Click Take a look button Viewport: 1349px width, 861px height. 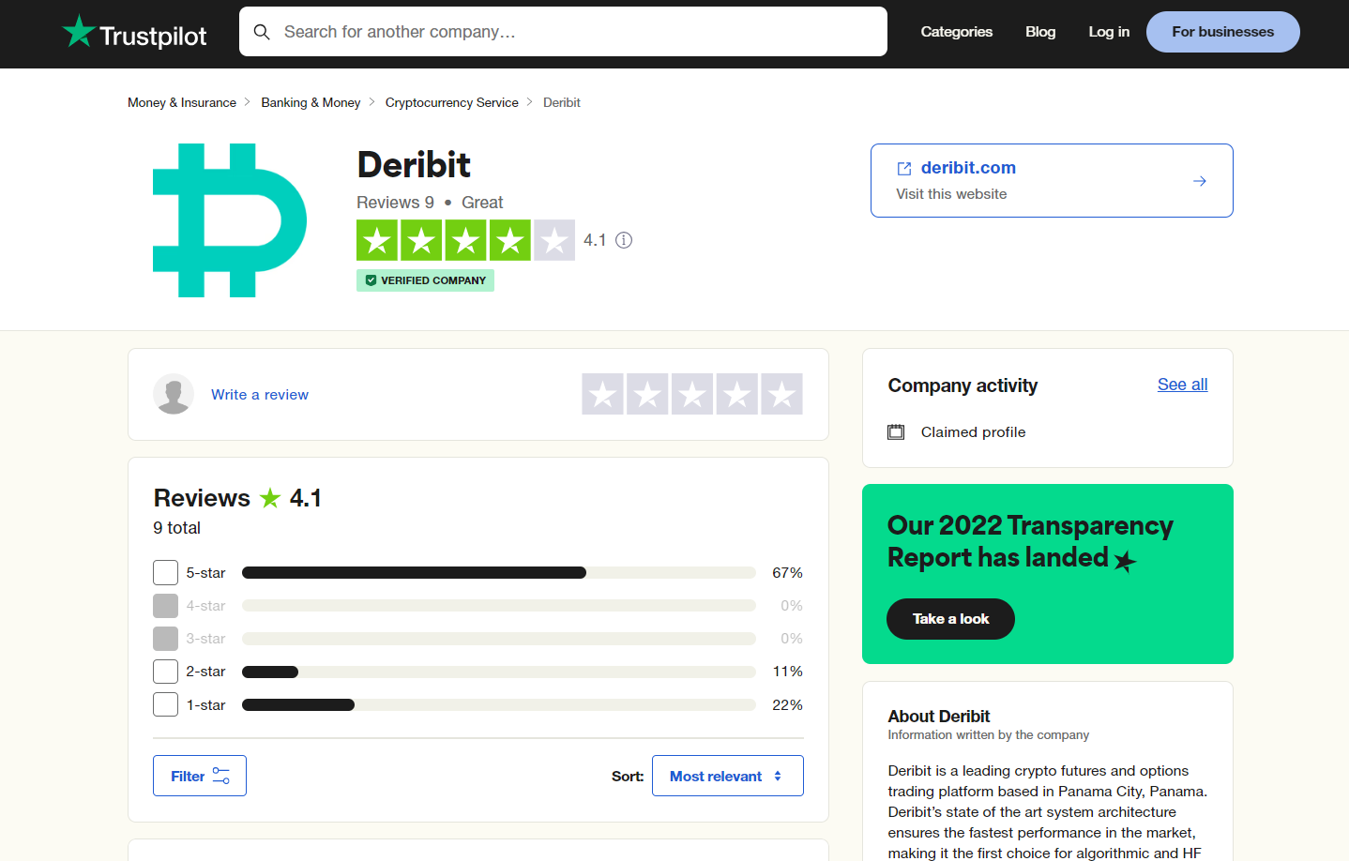point(950,619)
